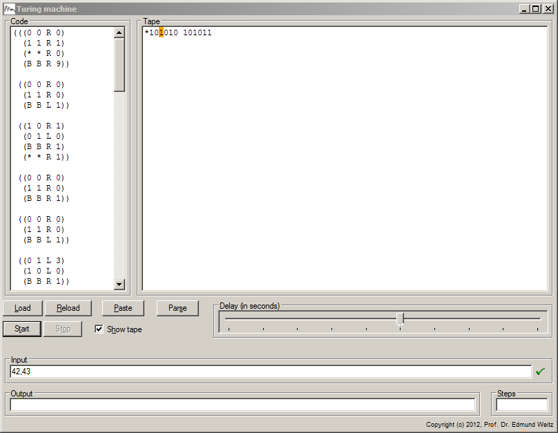Click the code line (* * R 0)
Viewport: 558px width, 433px height.
[x=44, y=53]
